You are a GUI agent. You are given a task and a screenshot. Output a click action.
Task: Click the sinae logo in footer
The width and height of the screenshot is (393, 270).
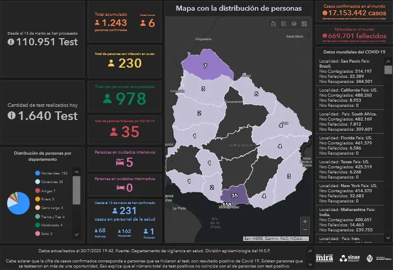pos(350,257)
